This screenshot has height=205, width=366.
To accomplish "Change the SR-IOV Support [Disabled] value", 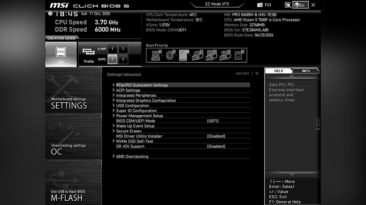I will pos(216,146).
